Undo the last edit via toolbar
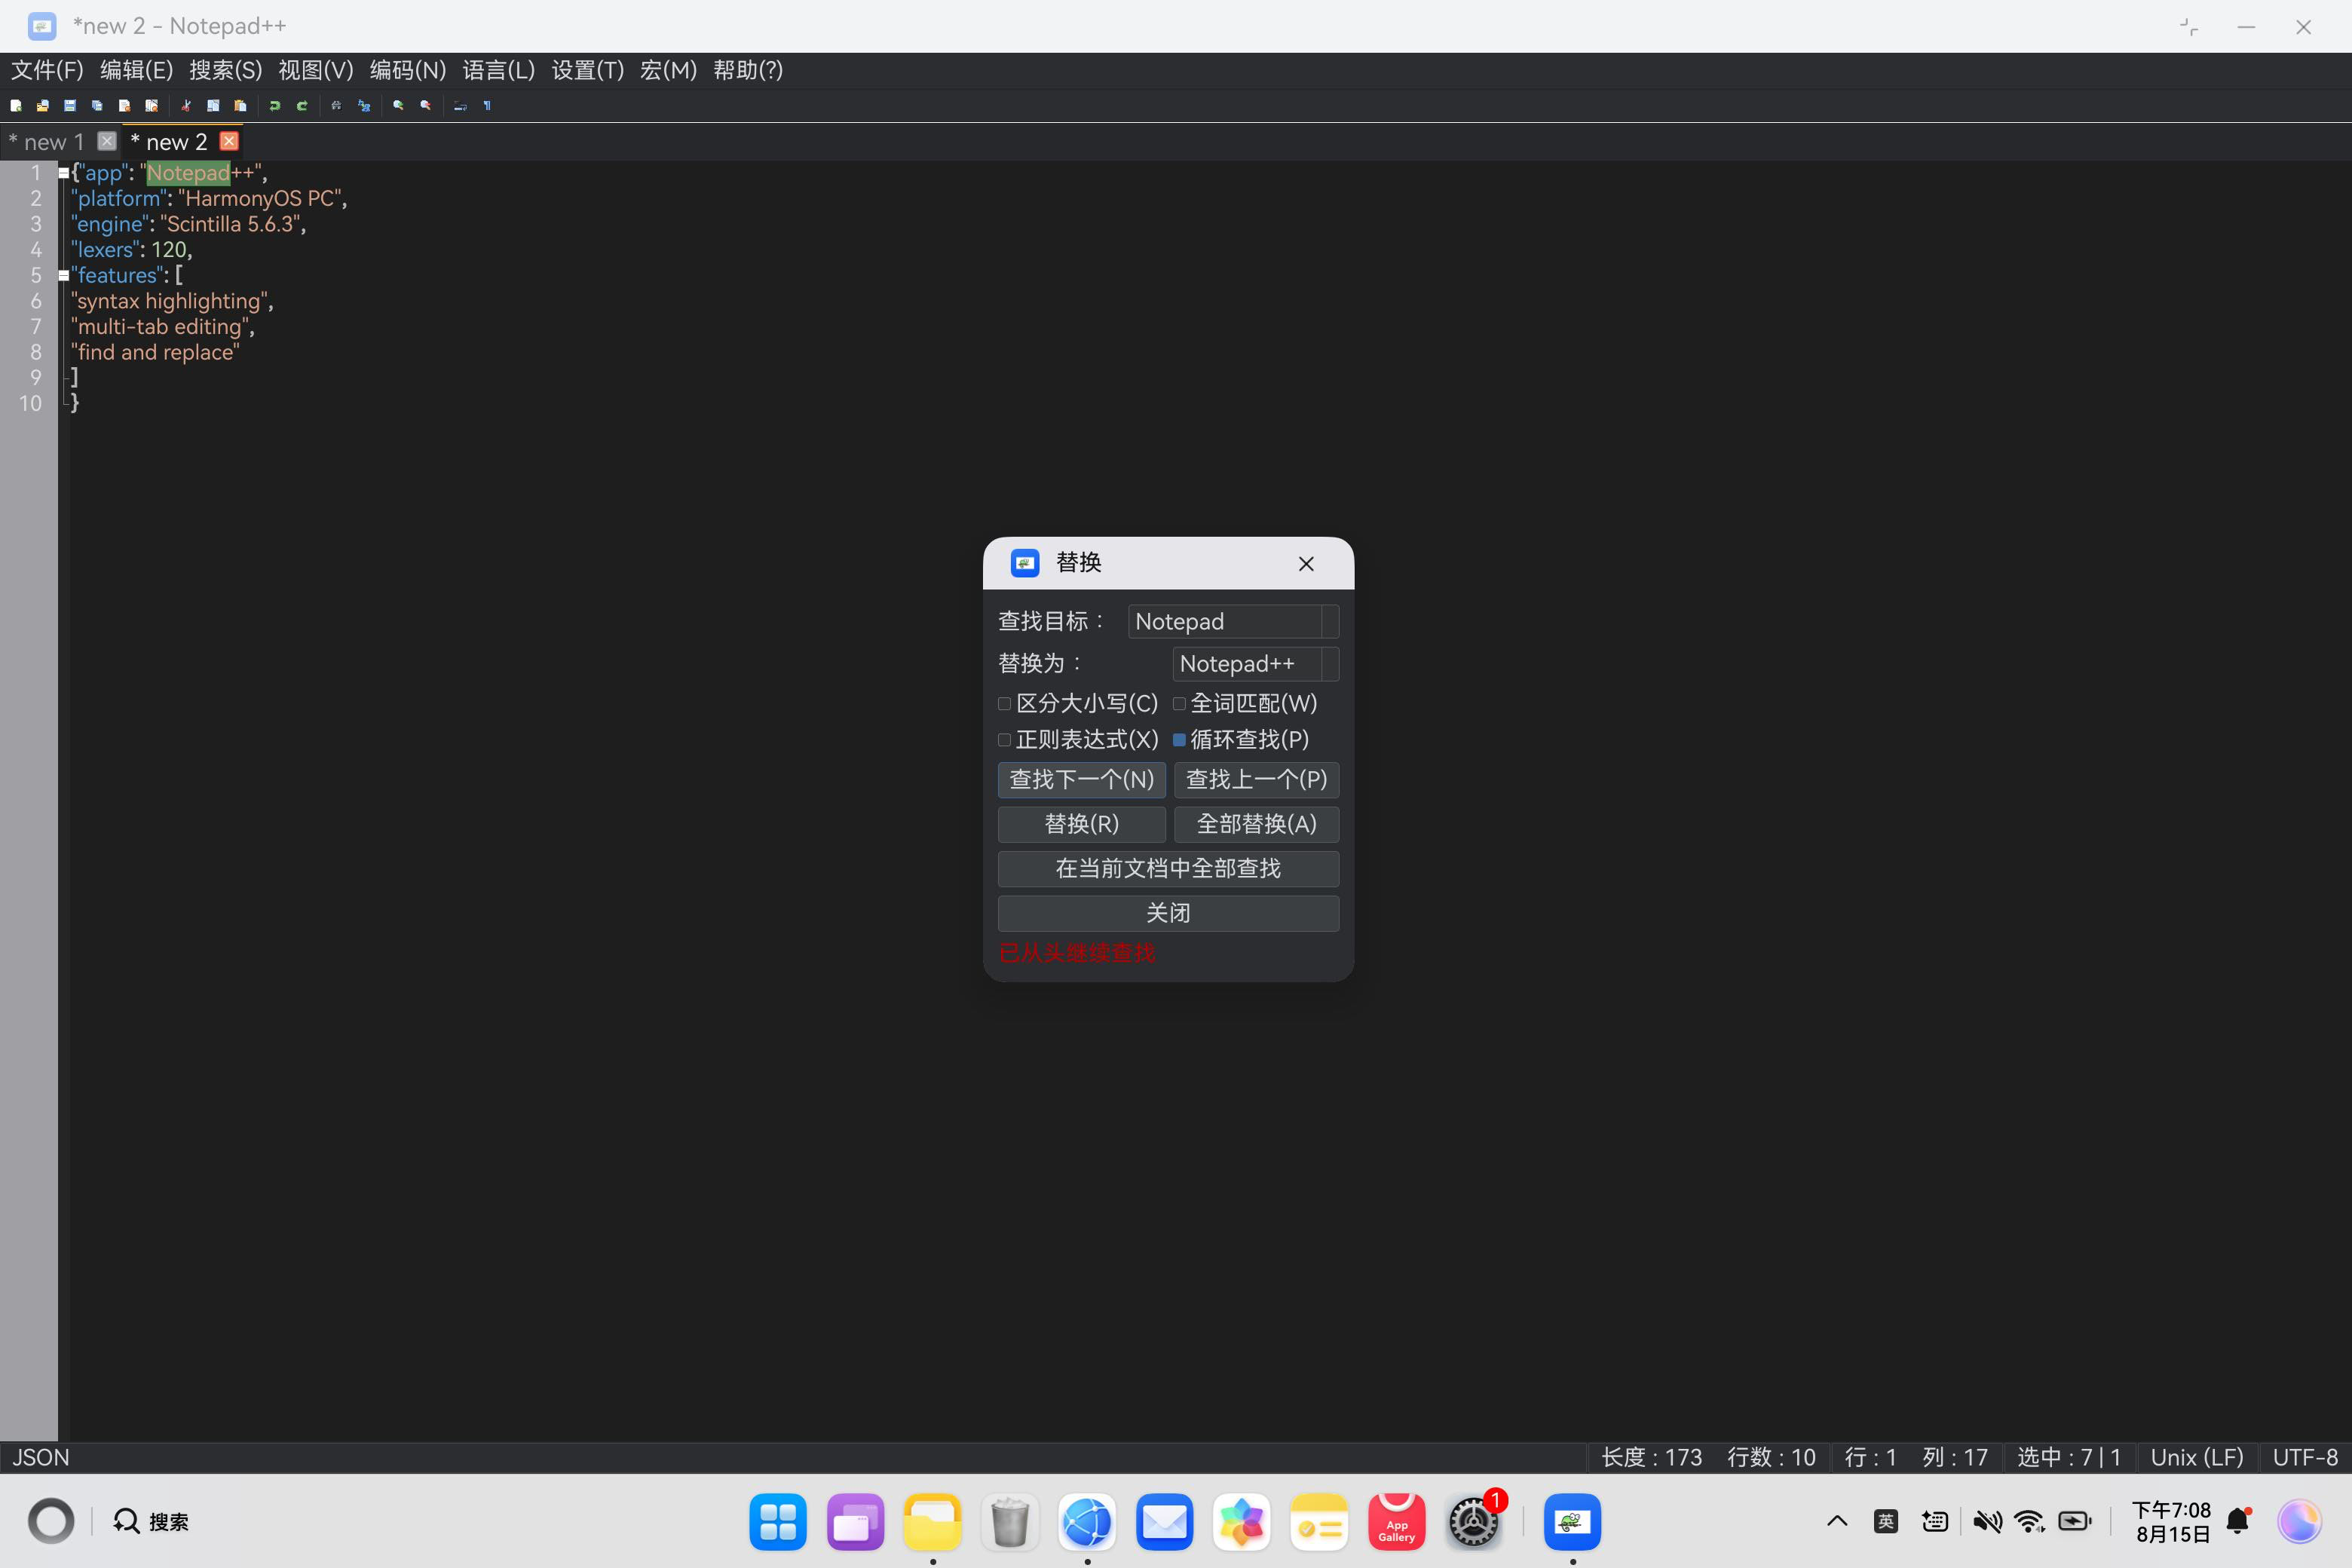The width and height of the screenshot is (2352, 1568). coord(275,105)
